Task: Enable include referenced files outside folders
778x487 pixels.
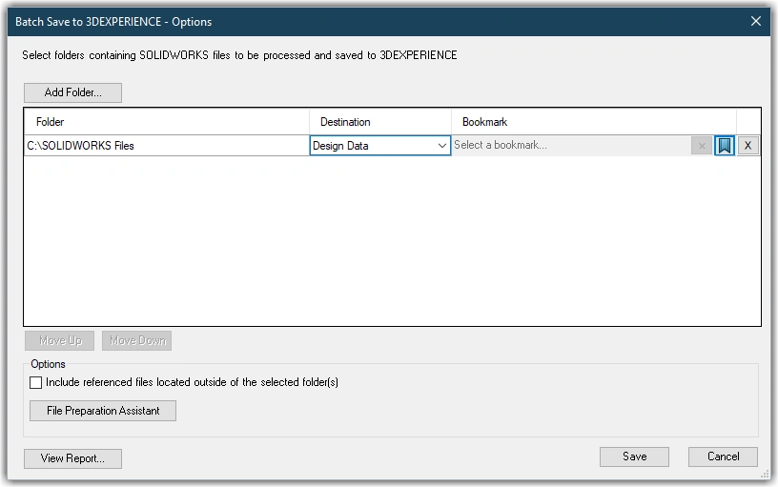Action: coord(37,382)
